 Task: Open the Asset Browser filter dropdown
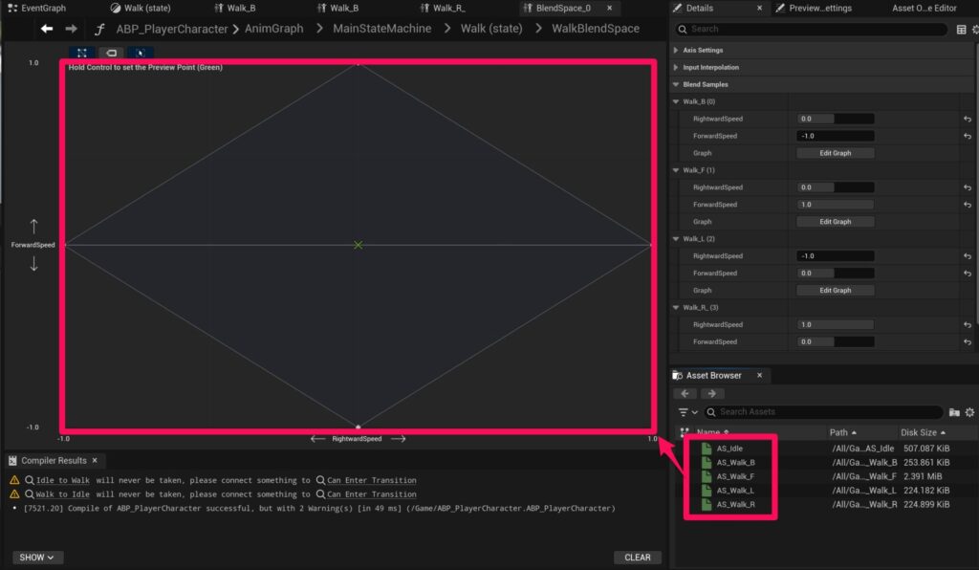(688, 412)
